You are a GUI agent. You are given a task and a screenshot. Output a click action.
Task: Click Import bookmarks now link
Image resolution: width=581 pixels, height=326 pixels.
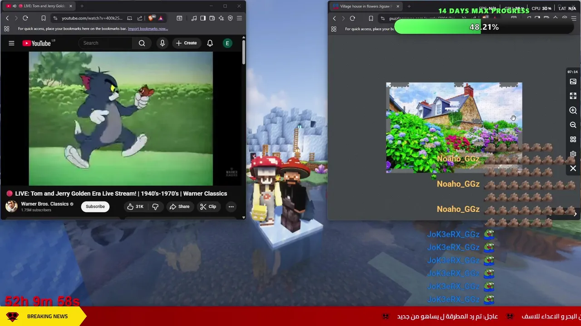pyautogui.click(x=148, y=29)
